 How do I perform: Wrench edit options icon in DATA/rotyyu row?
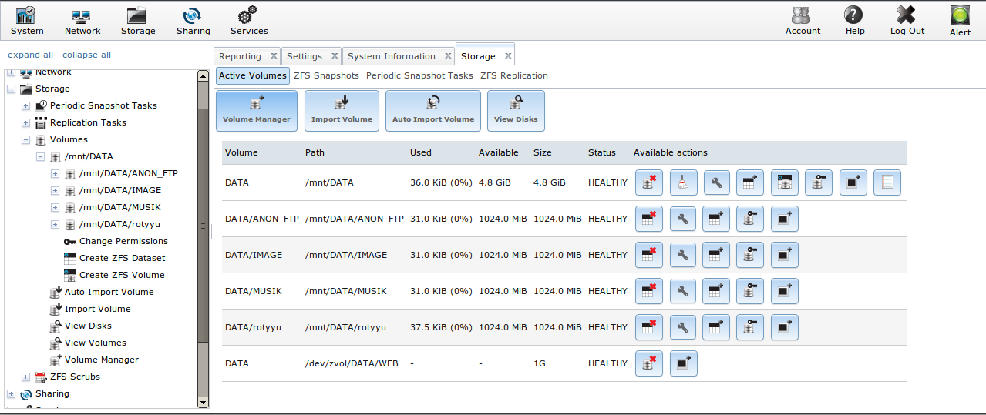click(683, 327)
